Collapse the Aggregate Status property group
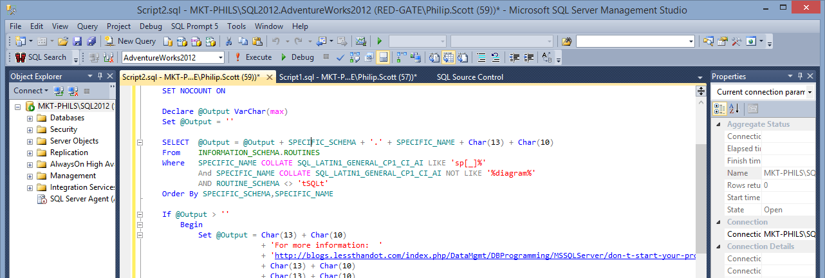825x278 pixels. tap(718, 124)
